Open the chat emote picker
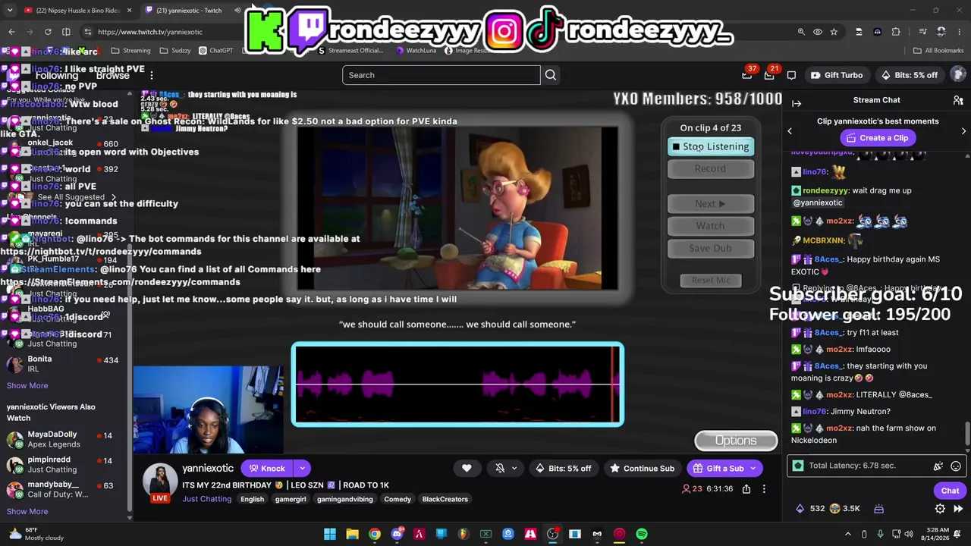 click(956, 466)
